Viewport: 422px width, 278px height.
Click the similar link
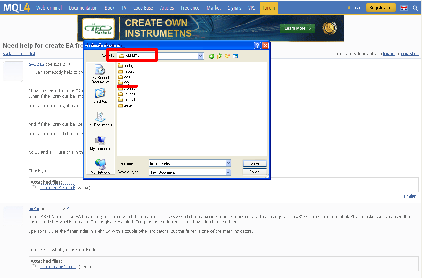[409, 196]
